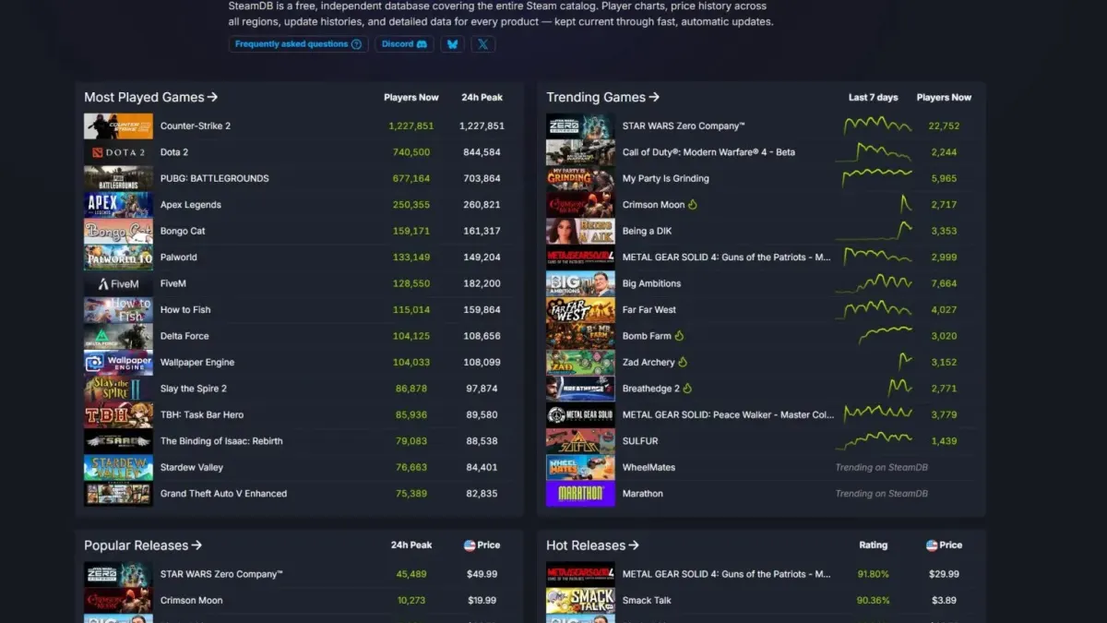Select the Palworld title link
This screenshot has width=1107, height=623.
point(179,258)
